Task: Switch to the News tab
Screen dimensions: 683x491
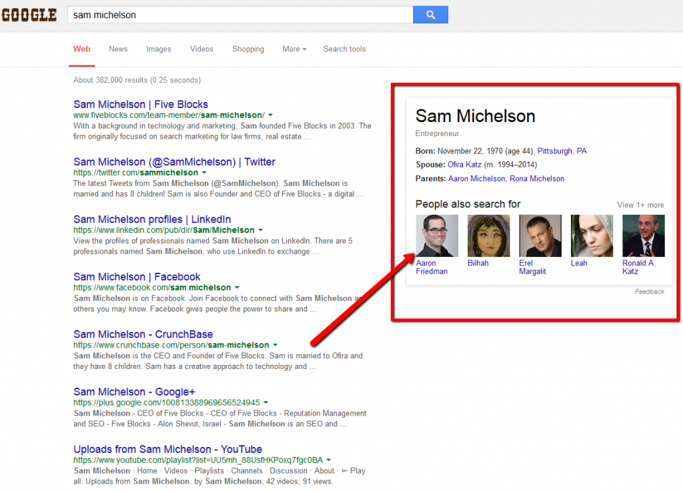Action: (x=118, y=49)
